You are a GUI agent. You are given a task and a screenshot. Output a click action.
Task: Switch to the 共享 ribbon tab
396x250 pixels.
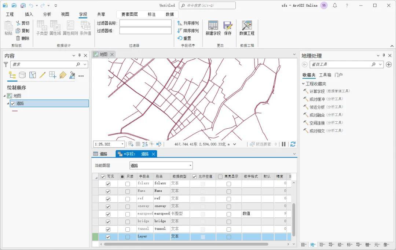coord(101,14)
